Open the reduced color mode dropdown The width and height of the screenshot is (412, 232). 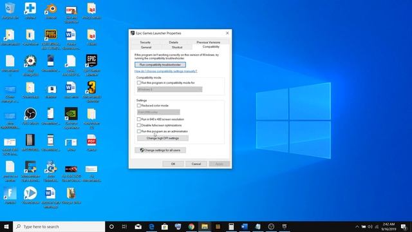[158, 112]
